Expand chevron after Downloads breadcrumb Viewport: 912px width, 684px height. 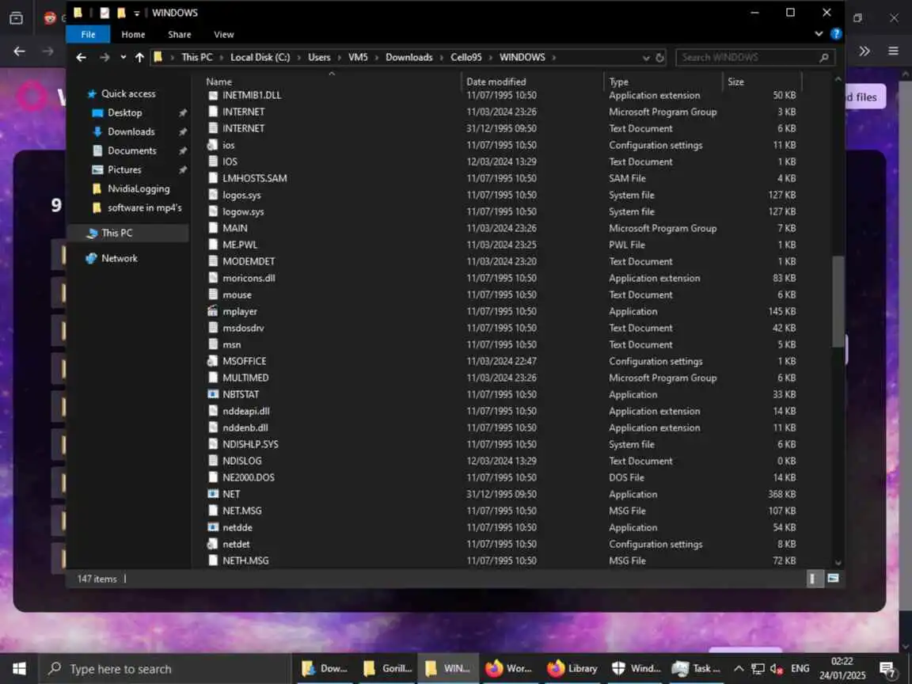(442, 58)
